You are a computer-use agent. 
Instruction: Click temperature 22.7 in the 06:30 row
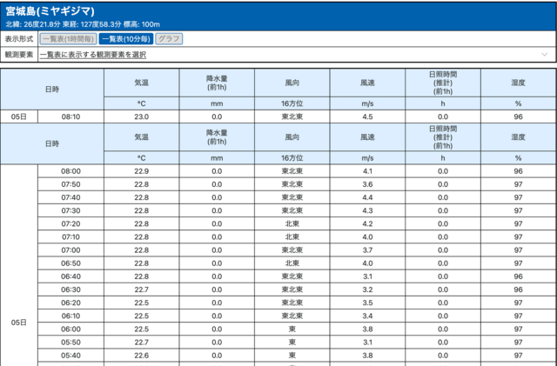pos(141,289)
